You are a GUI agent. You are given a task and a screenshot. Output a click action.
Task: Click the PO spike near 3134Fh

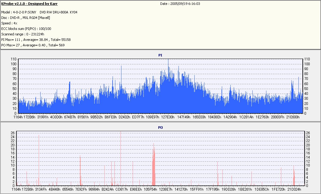point(39,160)
